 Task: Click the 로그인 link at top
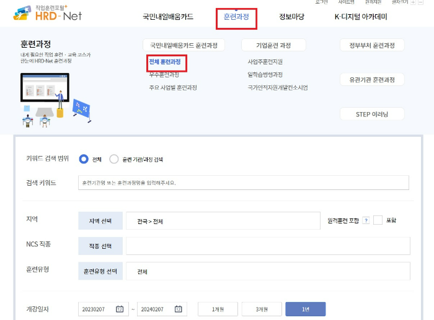(321, 2)
